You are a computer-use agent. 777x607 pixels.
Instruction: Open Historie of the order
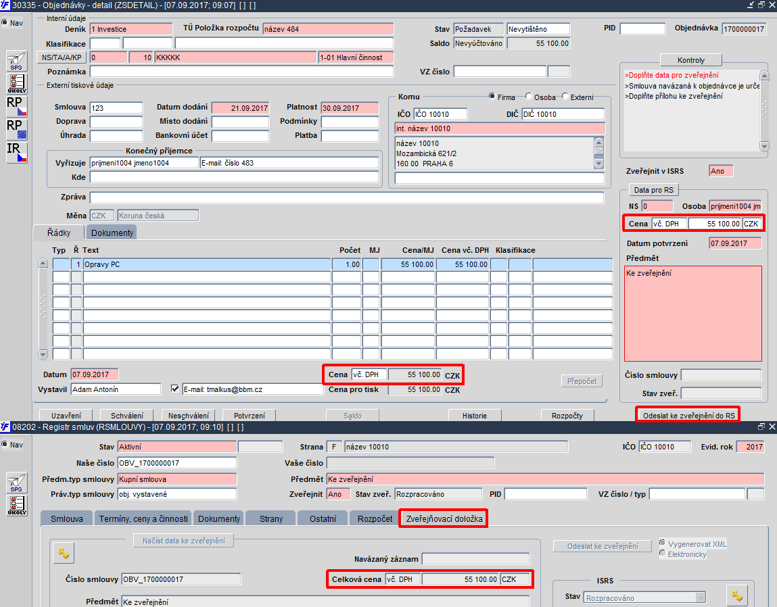pos(475,415)
